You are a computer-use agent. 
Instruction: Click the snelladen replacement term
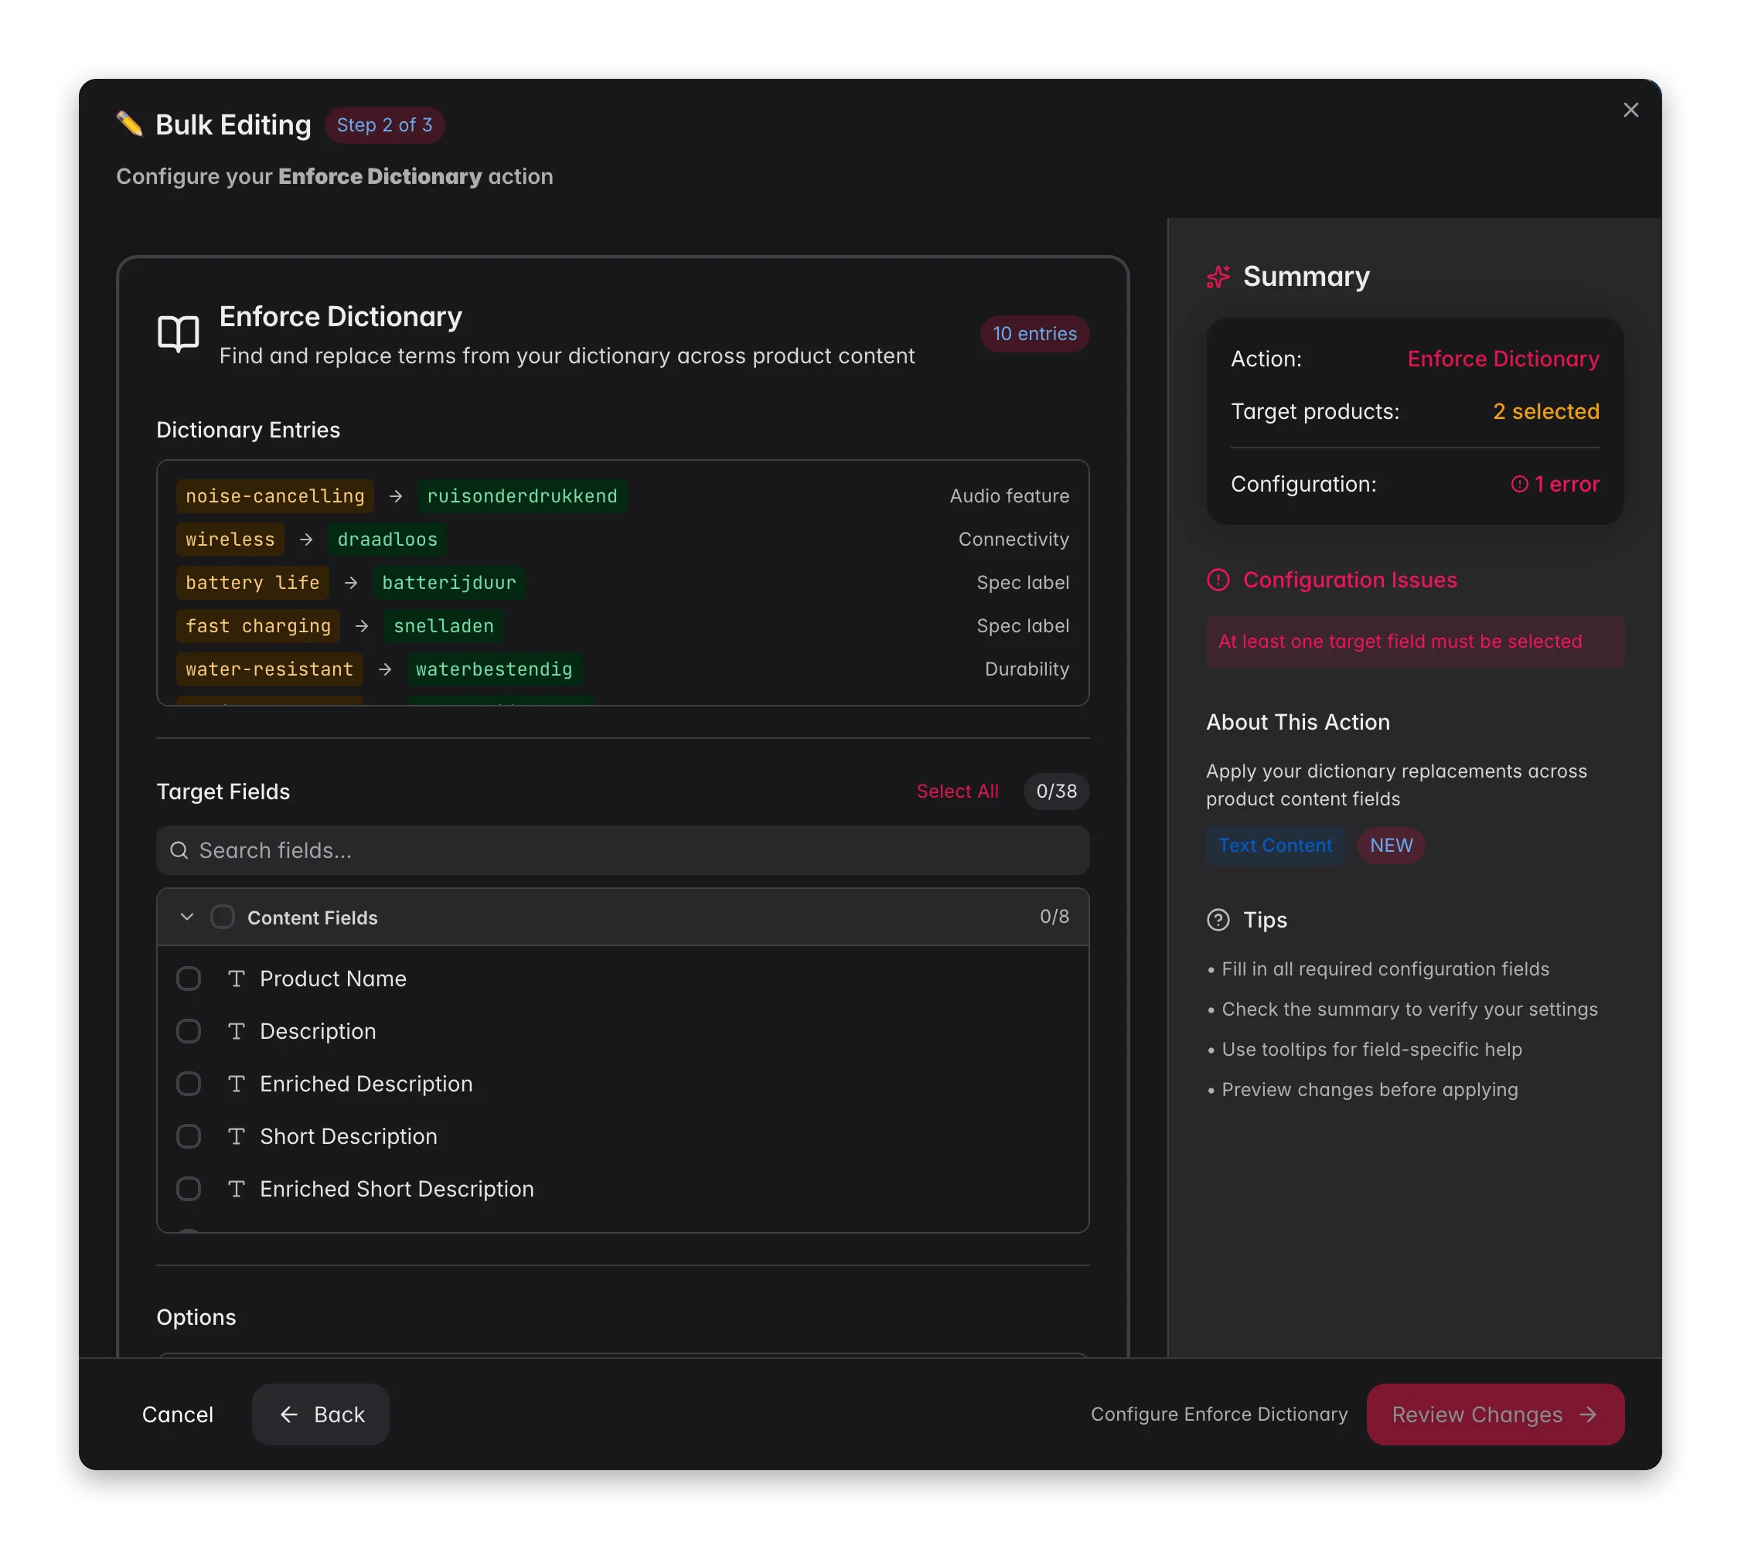[x=443, y=626]
